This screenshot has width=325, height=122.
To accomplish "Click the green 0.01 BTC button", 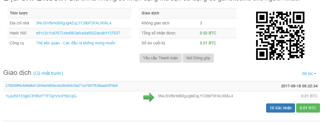I will point(308,108).
